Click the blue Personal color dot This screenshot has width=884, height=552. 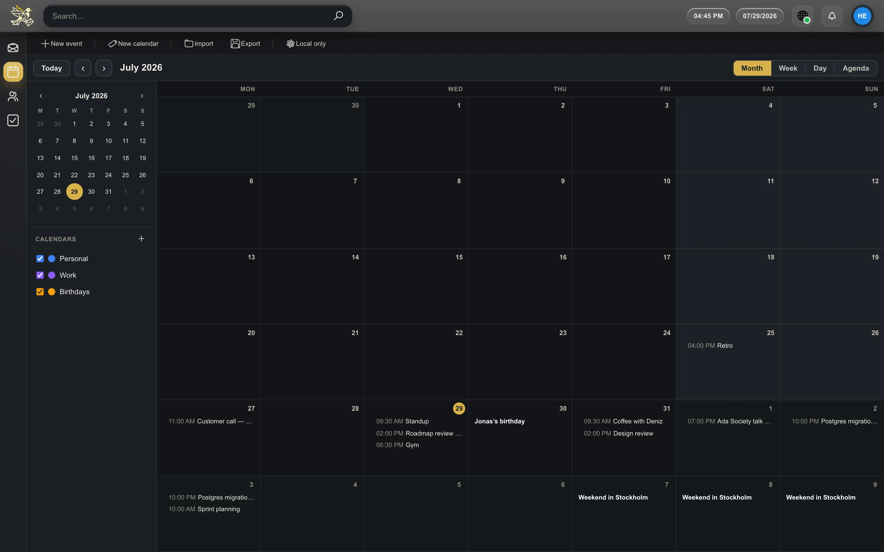click(x=52, y=259)
